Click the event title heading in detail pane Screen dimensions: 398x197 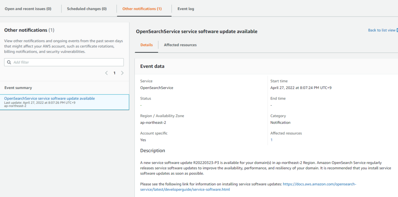(197, 32)
